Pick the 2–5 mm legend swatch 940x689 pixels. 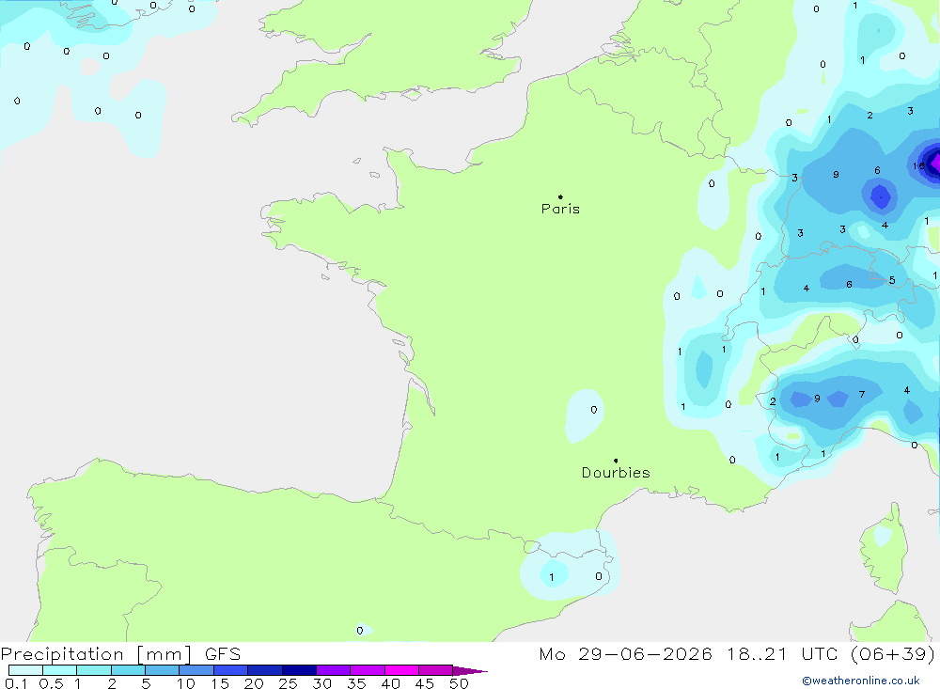pyautogui.click(x=128, y=670)
